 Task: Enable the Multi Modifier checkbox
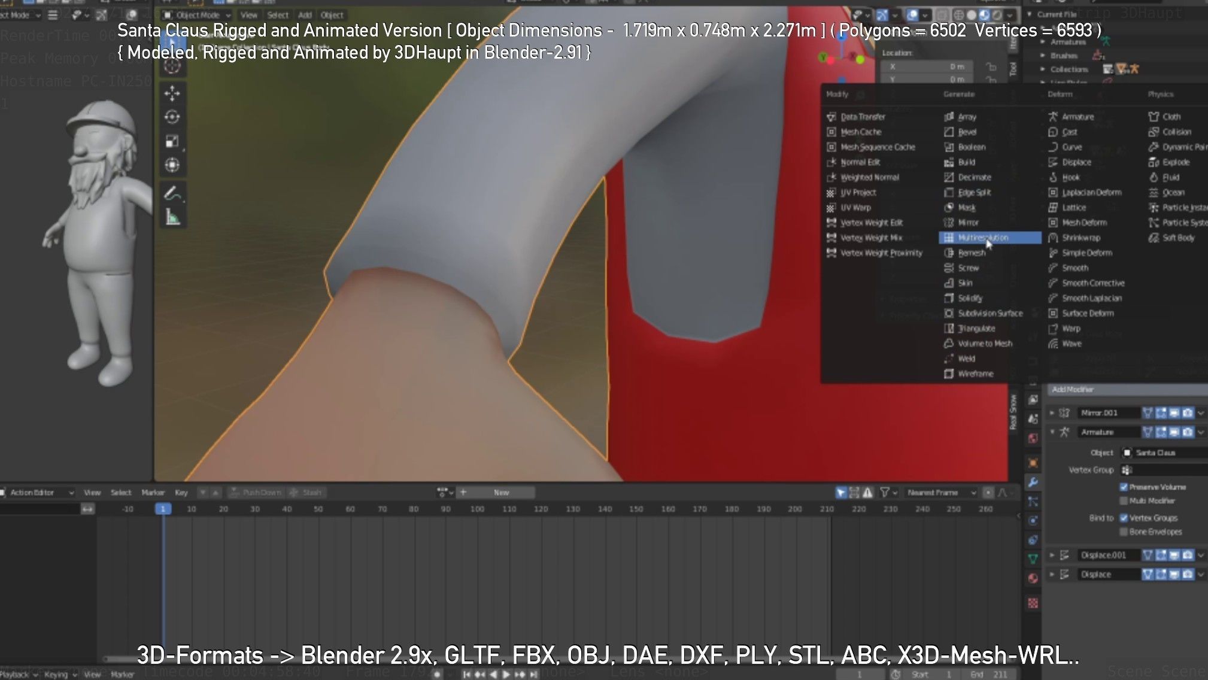1124,501
